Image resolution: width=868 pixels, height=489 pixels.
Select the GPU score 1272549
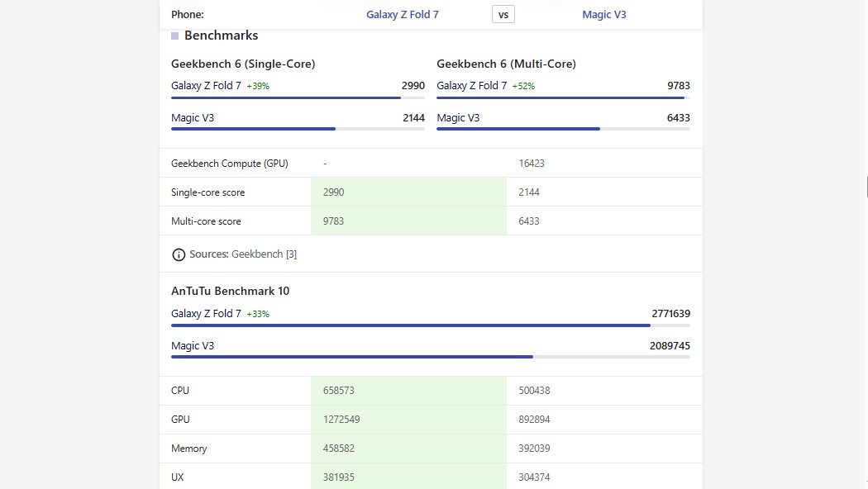(341, 420)
